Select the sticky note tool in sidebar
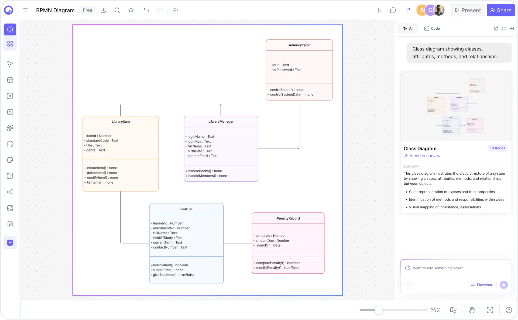518x320 pixels. (10, 160)
